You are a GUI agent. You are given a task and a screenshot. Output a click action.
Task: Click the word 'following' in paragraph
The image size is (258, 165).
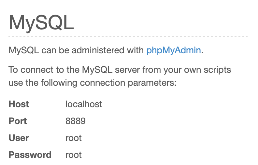pos(59,83)
